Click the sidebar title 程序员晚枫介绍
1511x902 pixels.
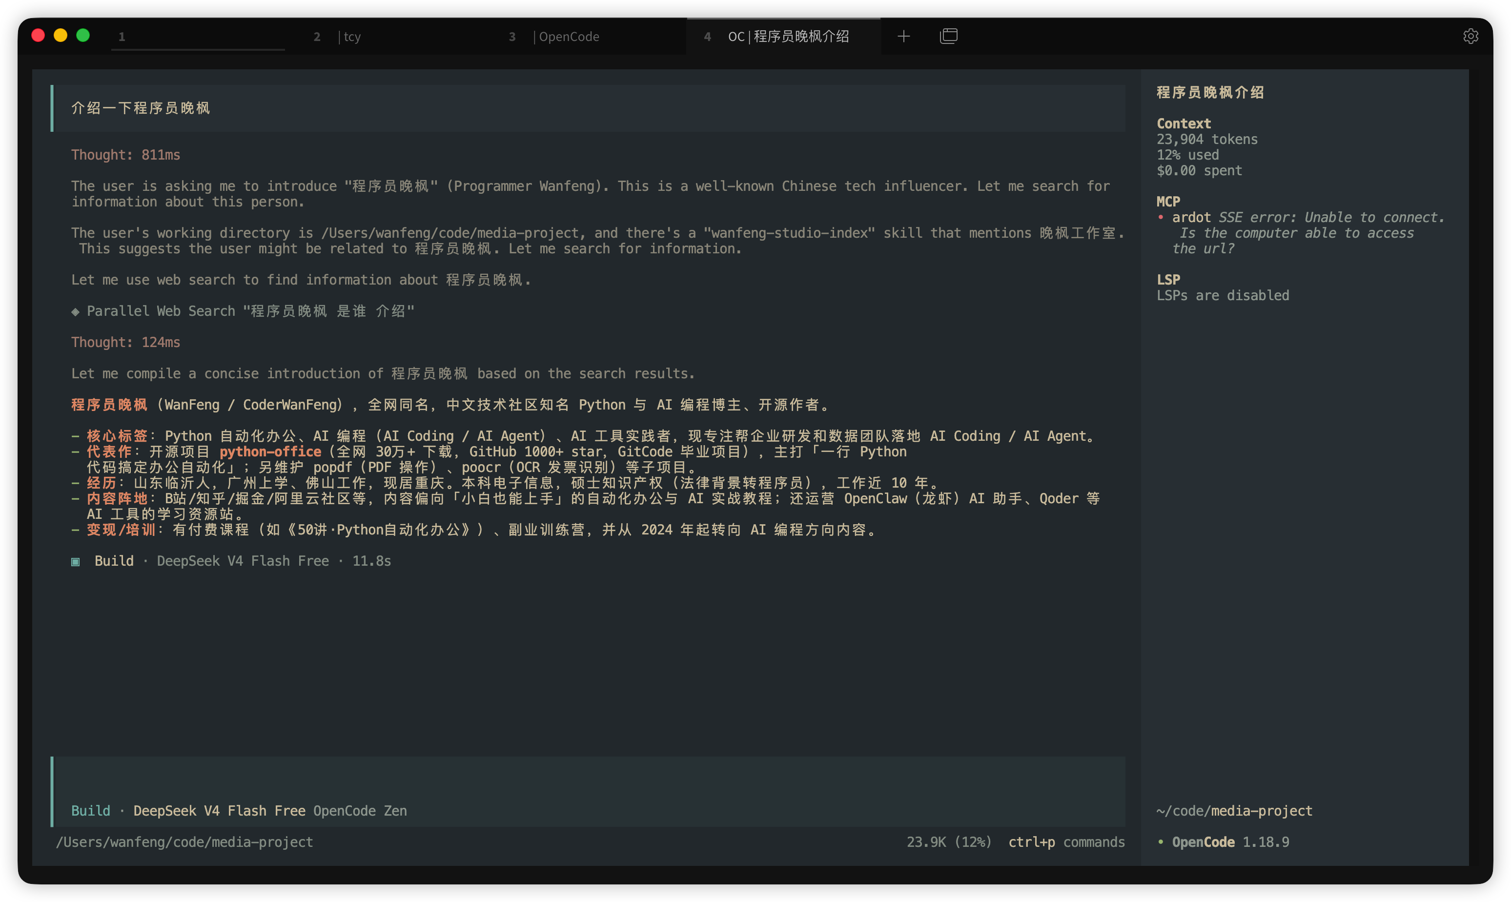[x=1210, y=92]
